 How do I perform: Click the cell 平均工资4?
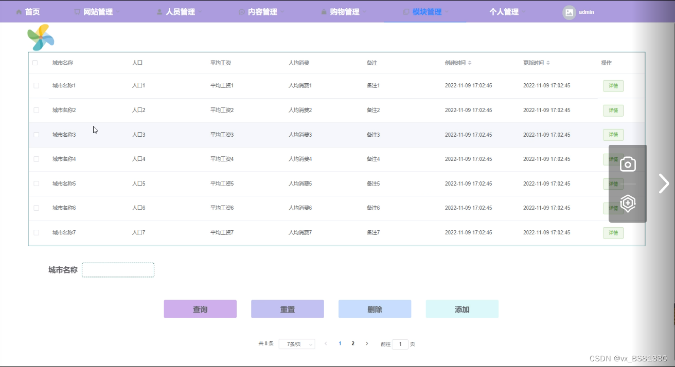[222, 159]
